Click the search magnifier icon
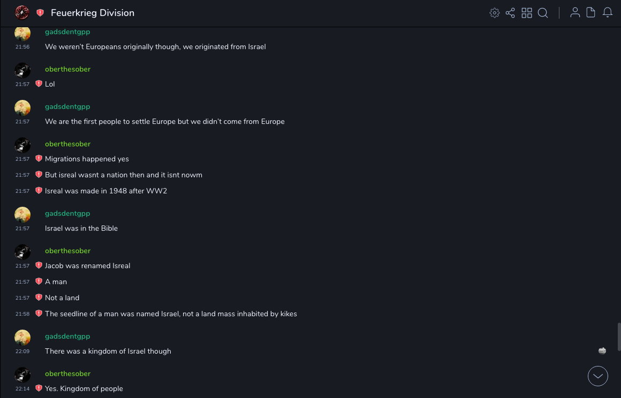 tap(543, 13)
